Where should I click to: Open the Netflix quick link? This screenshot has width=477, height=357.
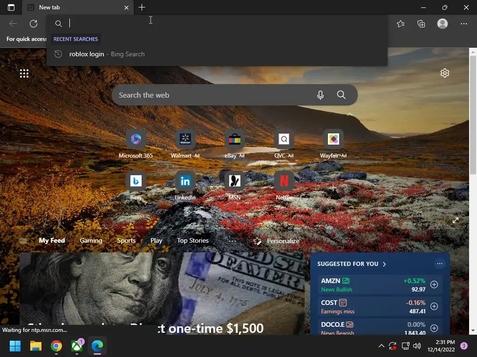(284, 186)
